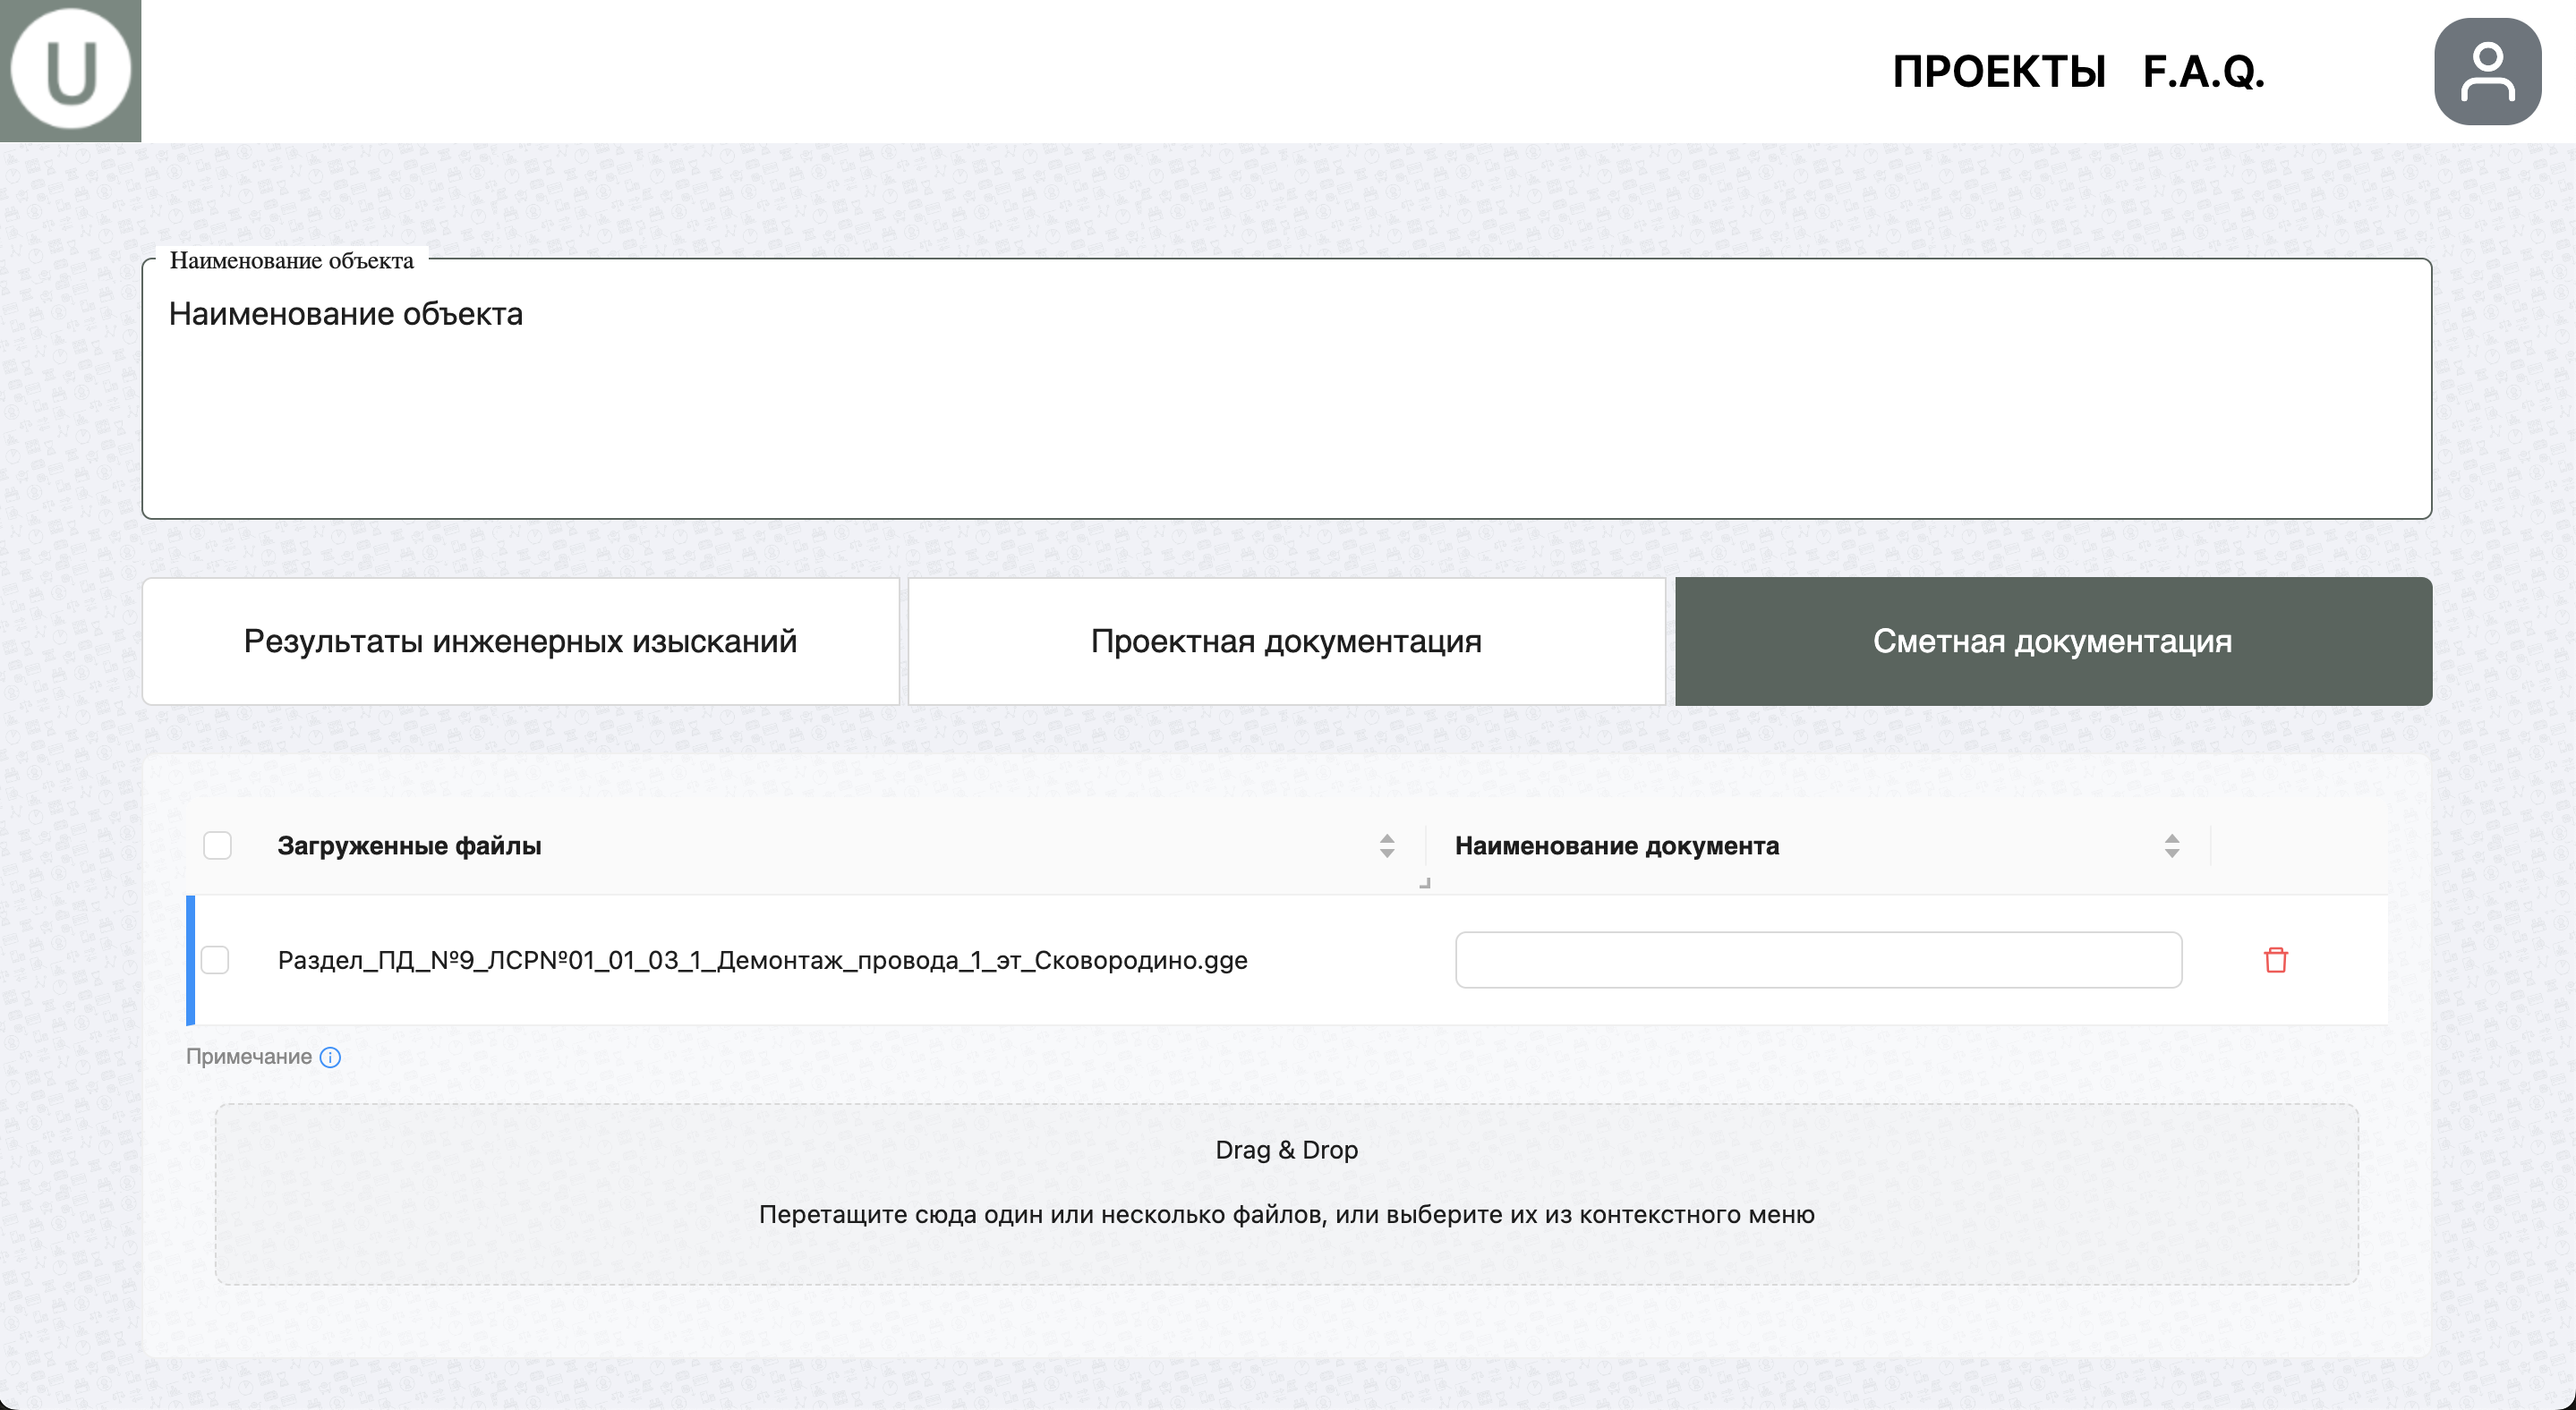Select the checkbox for the Раздел_ПД file row
Screen dimensions: 2576x1410
tap(215, 959)
